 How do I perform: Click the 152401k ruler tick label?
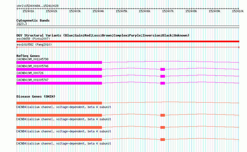(x=28, y=11)
